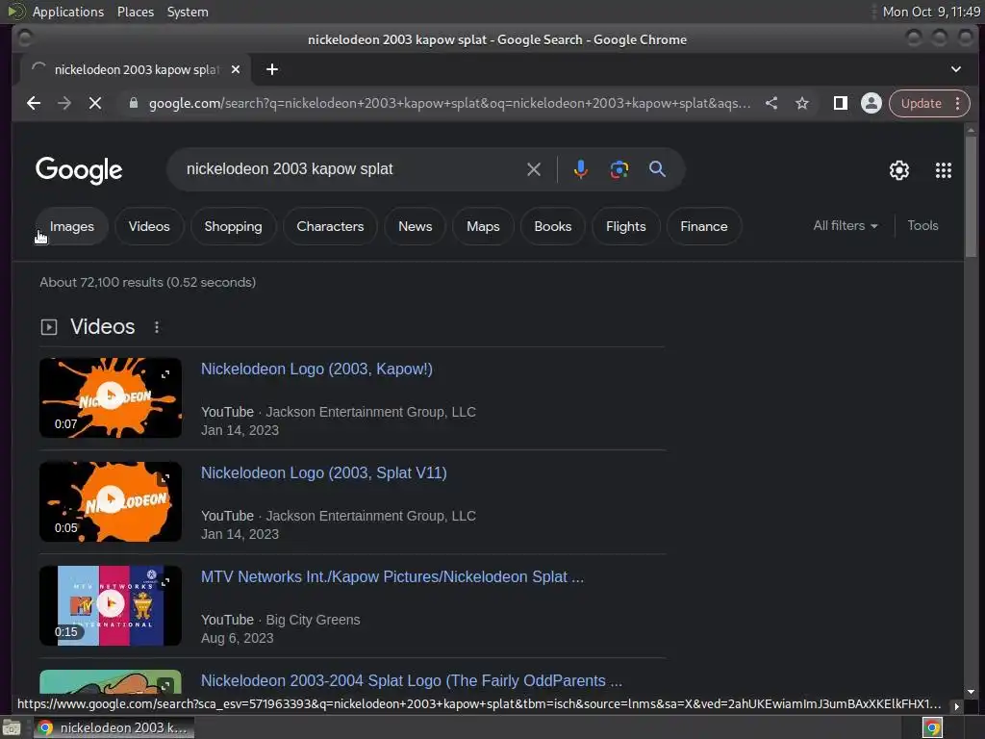
Task: Open the Google apps grid
Action: coord(943,170)
